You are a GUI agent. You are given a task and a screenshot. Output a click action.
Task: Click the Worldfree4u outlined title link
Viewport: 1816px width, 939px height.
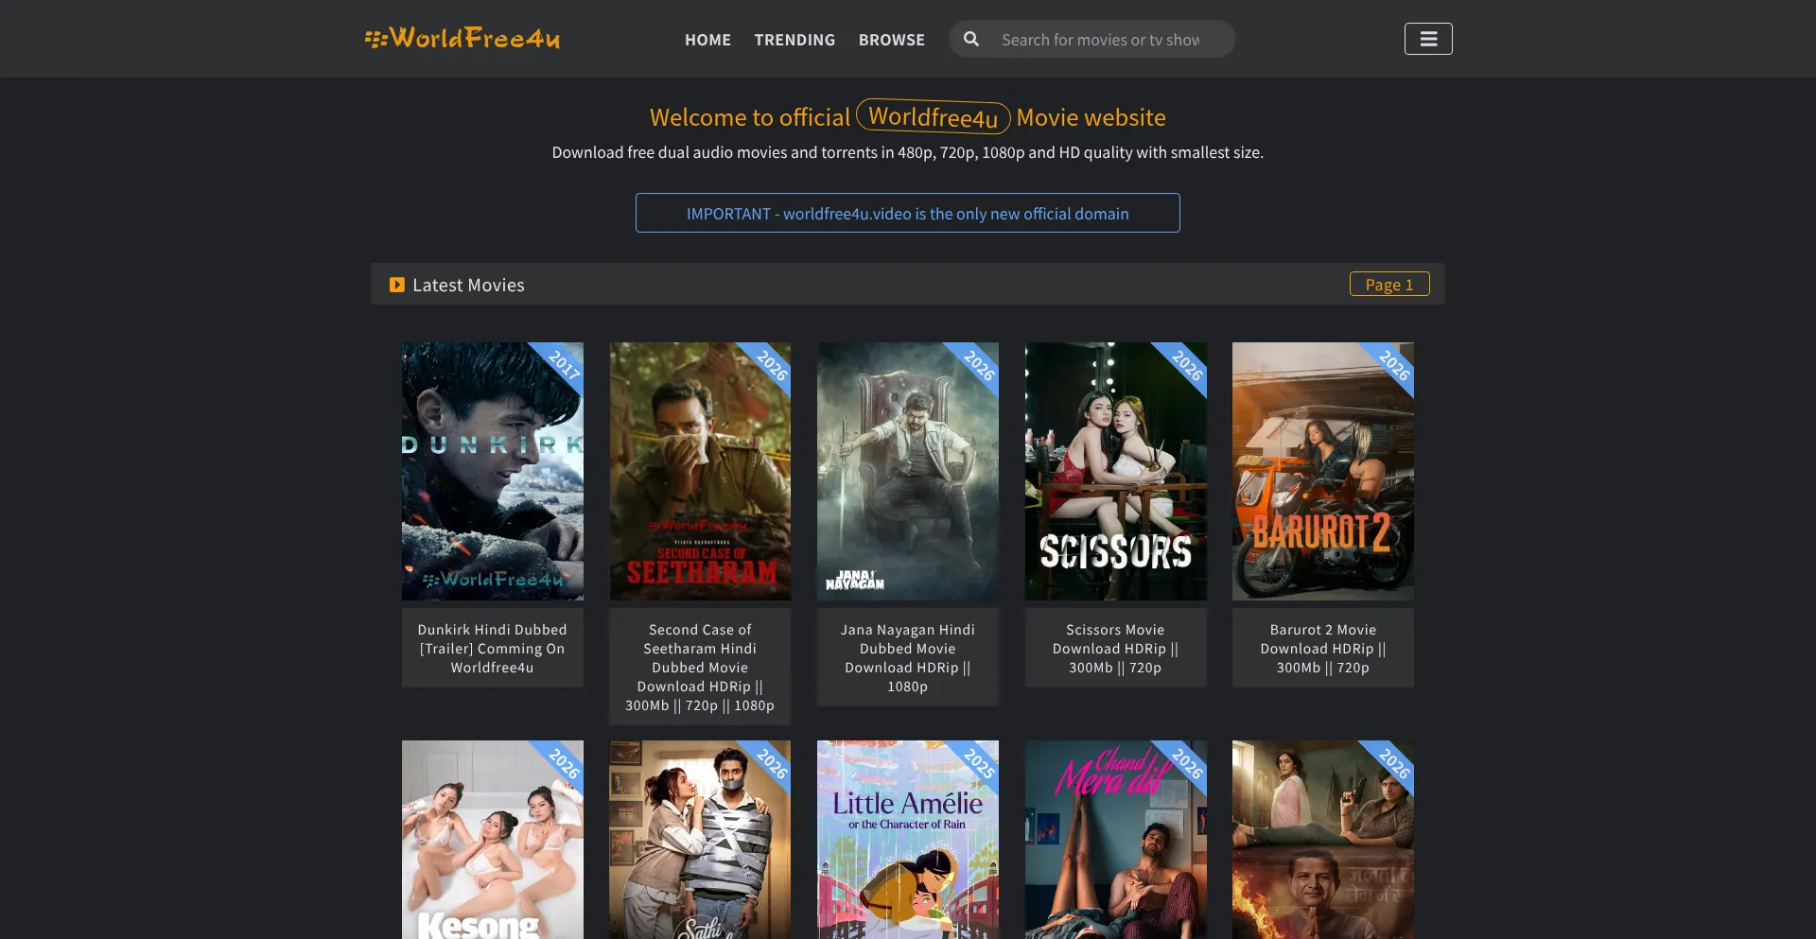pyautogui.click(x=934, y=116)
